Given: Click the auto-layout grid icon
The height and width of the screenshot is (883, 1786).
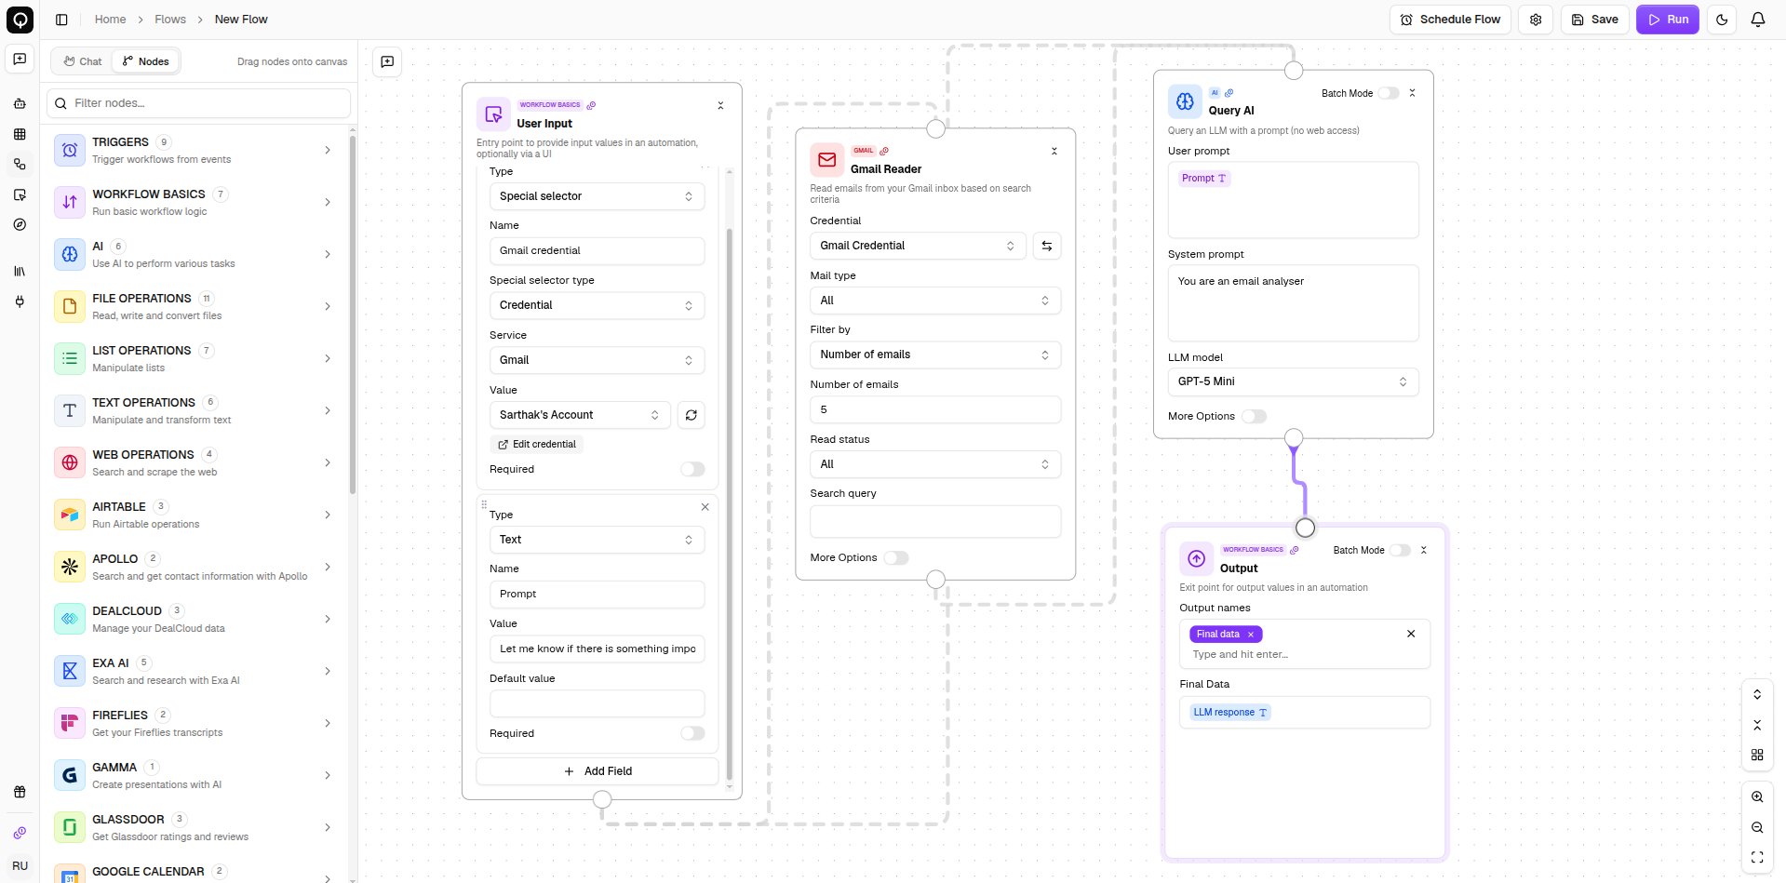Looking at the screenshot, I should [x=1757, y=755].
